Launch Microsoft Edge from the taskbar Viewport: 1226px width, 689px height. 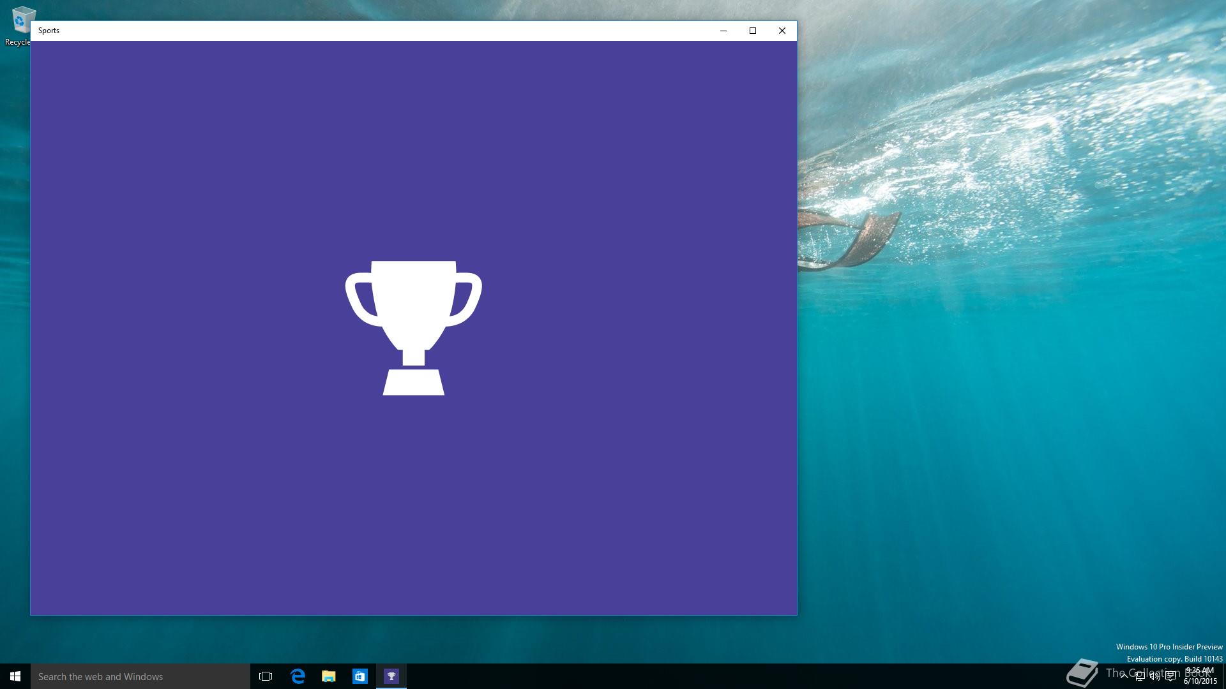[x=298, y=676]
